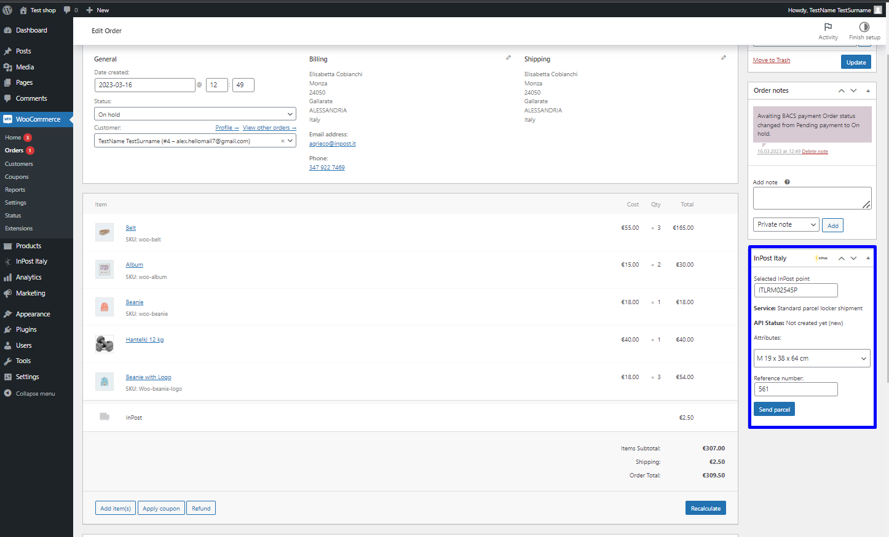Screen dimensions: 889x537
Task: Open Plugins menu in sidebar
Action: 26,329
